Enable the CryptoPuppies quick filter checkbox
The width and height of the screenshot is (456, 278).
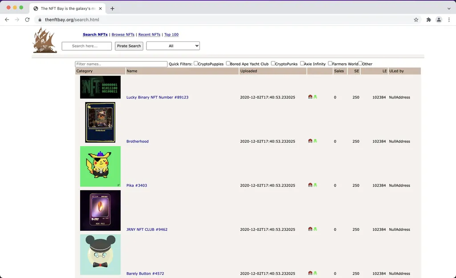pyautogui.click(x=196, y=64)
